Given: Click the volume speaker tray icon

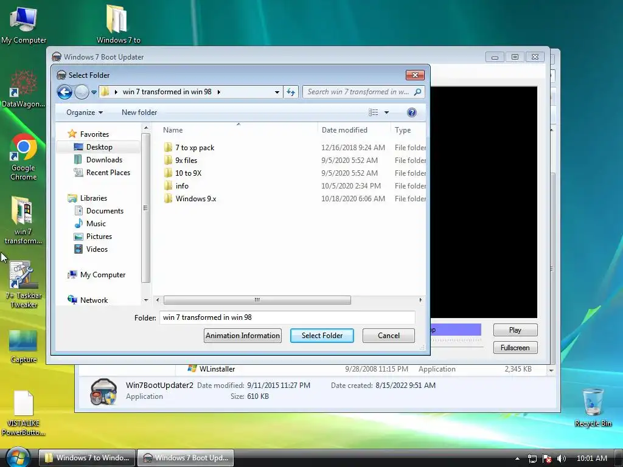Looking at the screenshot, I should coord(561,458).
